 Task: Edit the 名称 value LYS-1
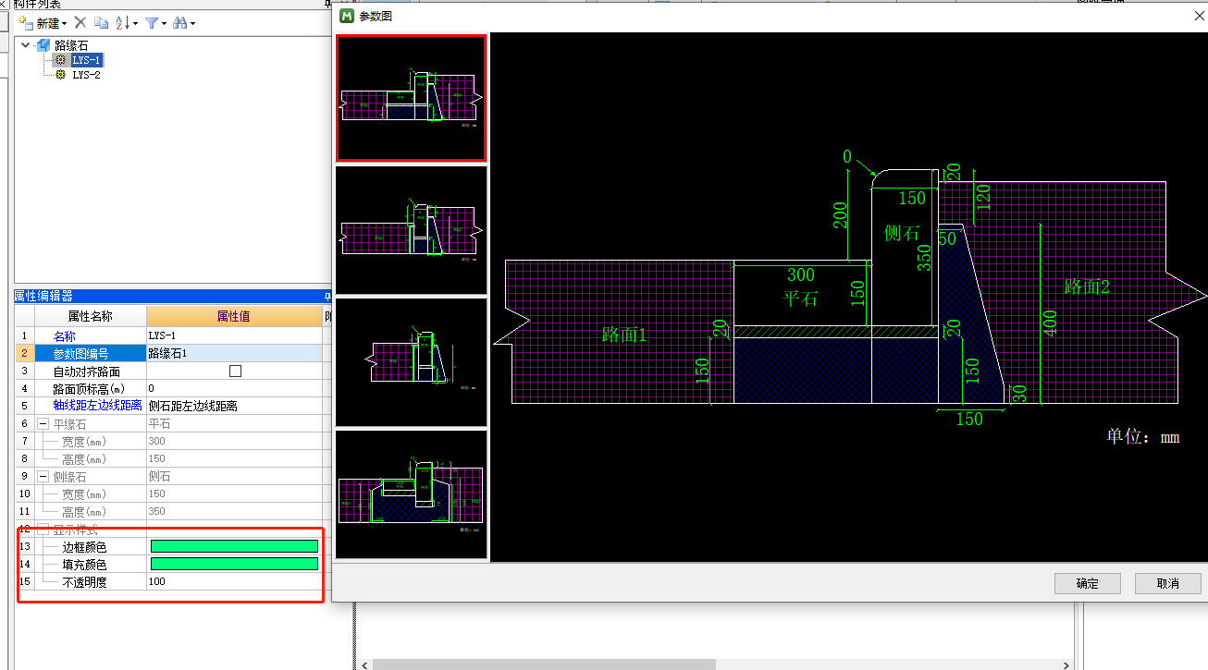click(x=234, y=335)
